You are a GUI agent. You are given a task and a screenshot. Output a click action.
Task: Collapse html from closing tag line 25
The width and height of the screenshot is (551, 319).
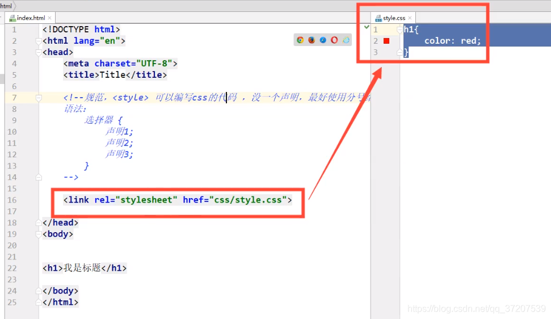39,302
